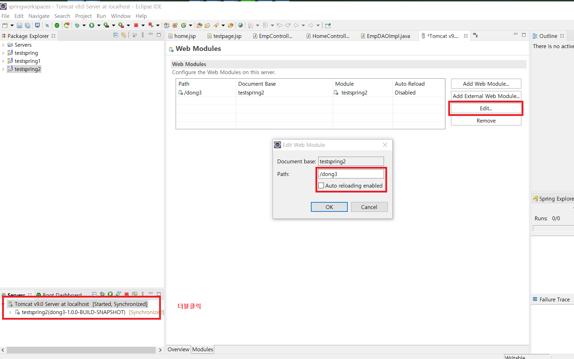Expand the testspring2 project in Package Explorer
This screenshot has width=574, height=359.
(3, 69)
